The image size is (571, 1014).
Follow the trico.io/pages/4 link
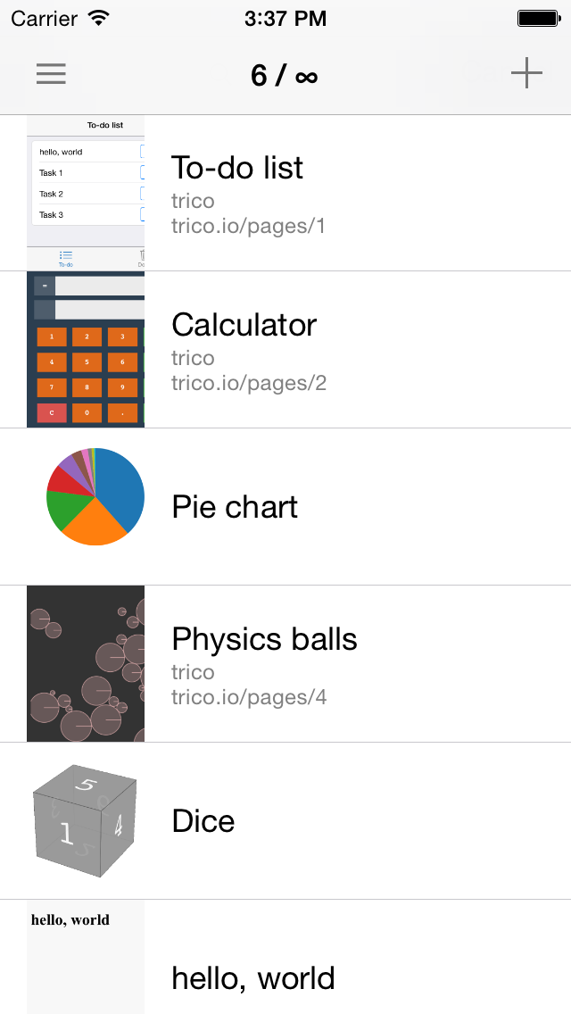(x=249, y=697)
